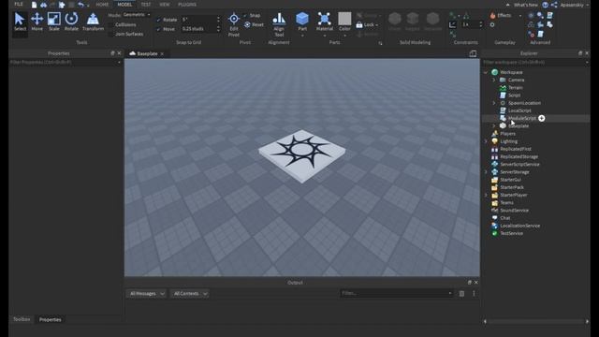The width and height of the screenshot is (599, 337).
Task: Toggle the Rotate snap checkbox
Action: pos(159,20)
